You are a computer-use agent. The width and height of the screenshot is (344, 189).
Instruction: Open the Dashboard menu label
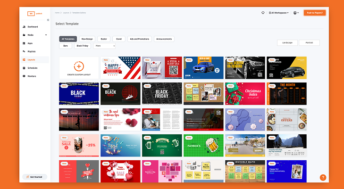pos(33,27)
